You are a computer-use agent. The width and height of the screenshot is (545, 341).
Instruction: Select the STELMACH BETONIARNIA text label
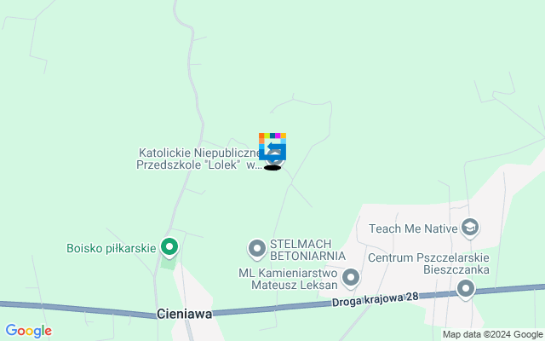(x=307, y=250)
